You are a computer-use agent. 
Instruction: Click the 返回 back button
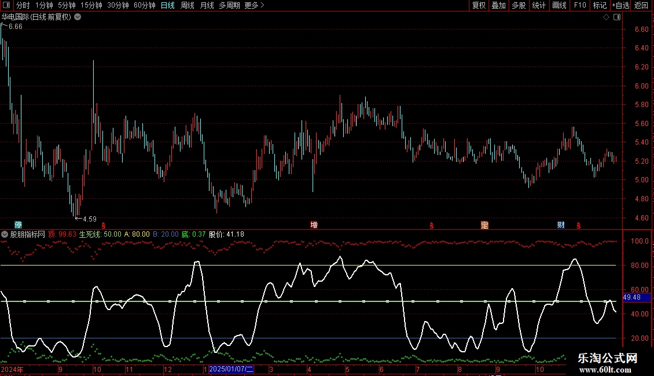click(x=641, y=5)
